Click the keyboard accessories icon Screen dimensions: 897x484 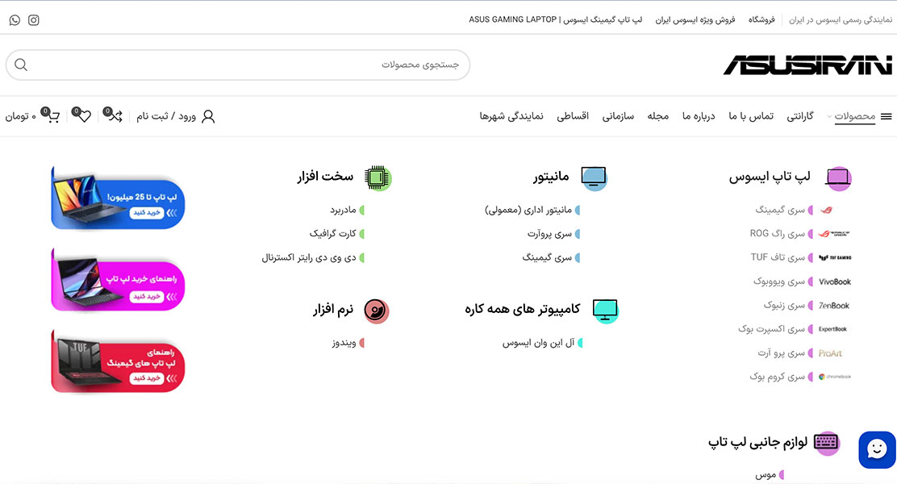pyautogui.click(x=827, y=442)
